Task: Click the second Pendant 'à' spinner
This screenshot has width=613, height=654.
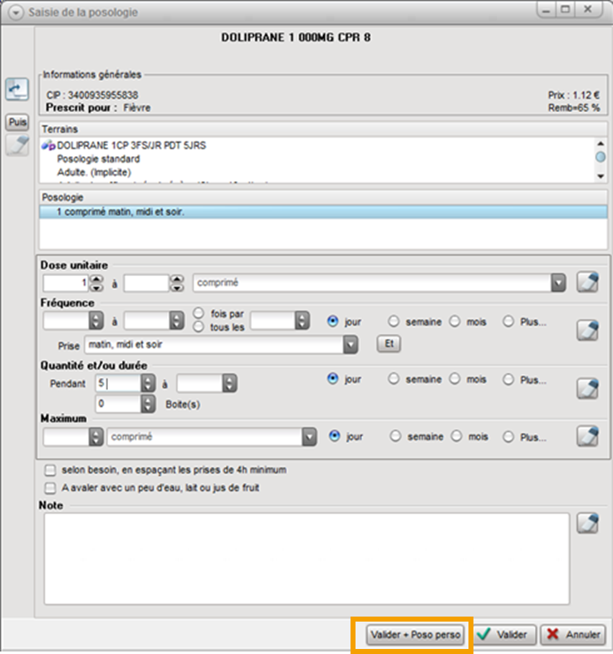Action: (229, 383)
